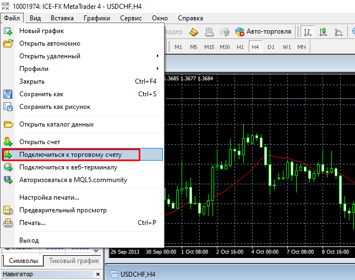The image size is (355, 280).
Task: Click the MQL5 community login icon
Action: click(8, 180)
